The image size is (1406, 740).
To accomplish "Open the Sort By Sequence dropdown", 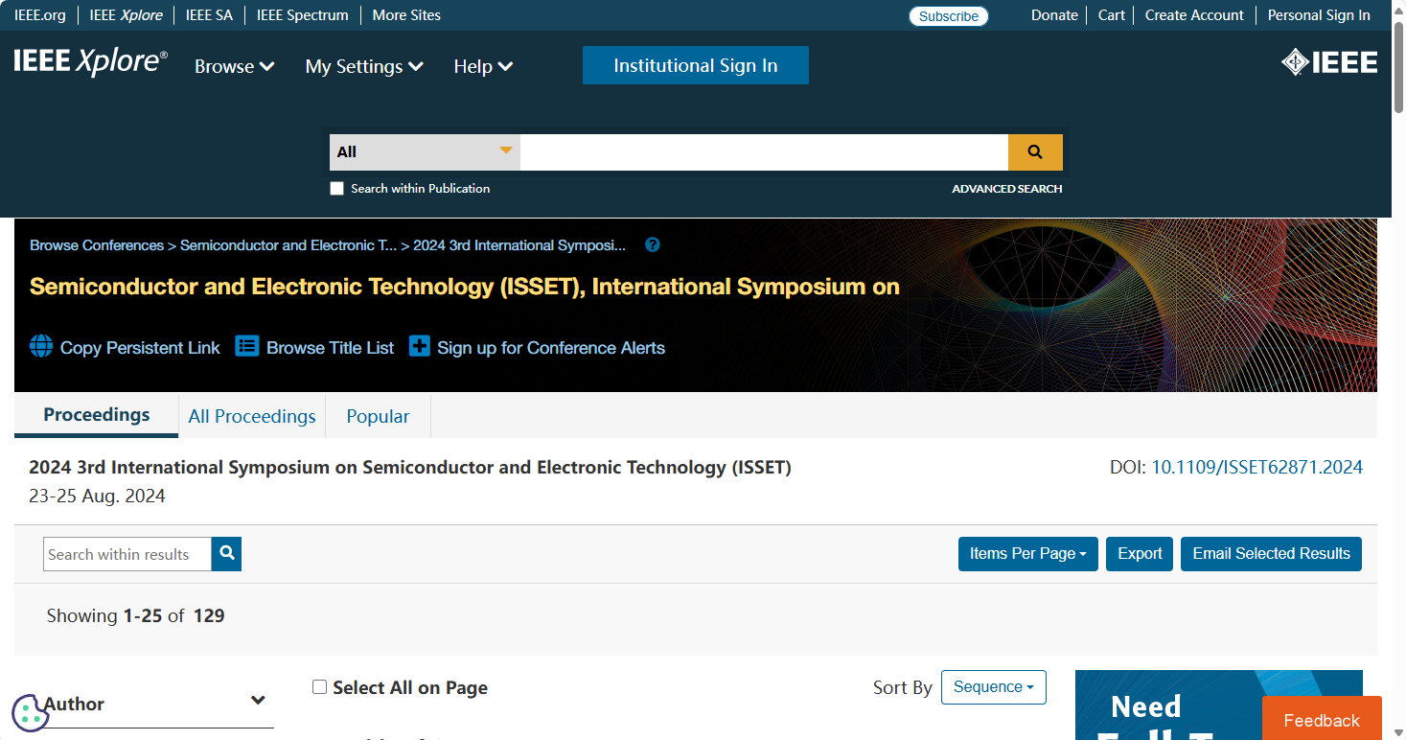I will (994, 687).
